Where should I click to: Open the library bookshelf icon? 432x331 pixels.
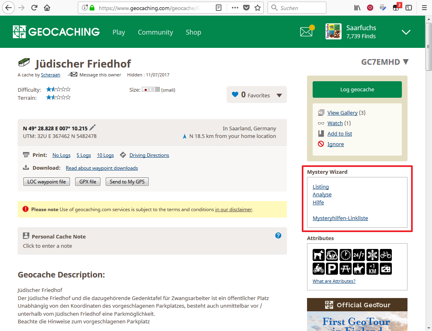pyautogui.click(x=357, y=8)
